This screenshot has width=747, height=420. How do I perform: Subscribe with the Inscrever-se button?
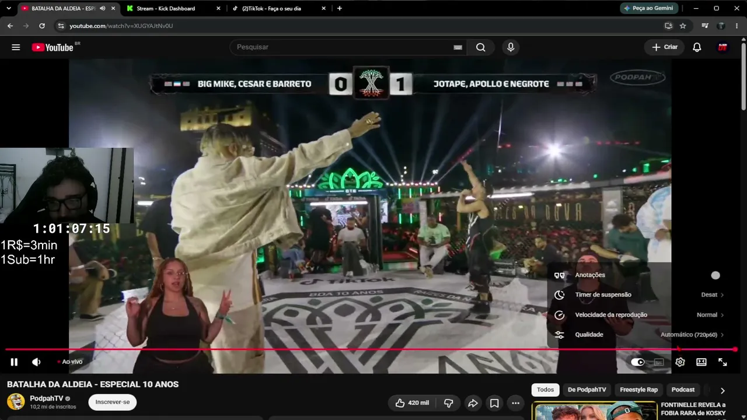pos(113,402)
